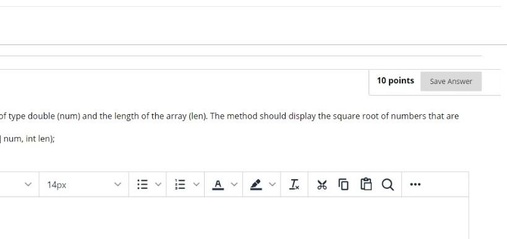Show more toolbar options (three dots)
This screenshot has height=239, width=507.
(415, 185)
